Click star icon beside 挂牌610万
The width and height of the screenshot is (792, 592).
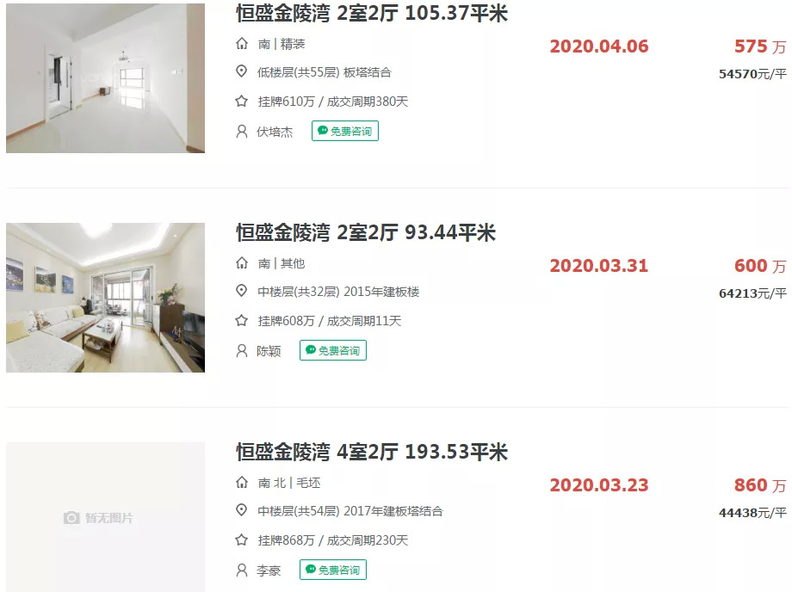[242, 102]
